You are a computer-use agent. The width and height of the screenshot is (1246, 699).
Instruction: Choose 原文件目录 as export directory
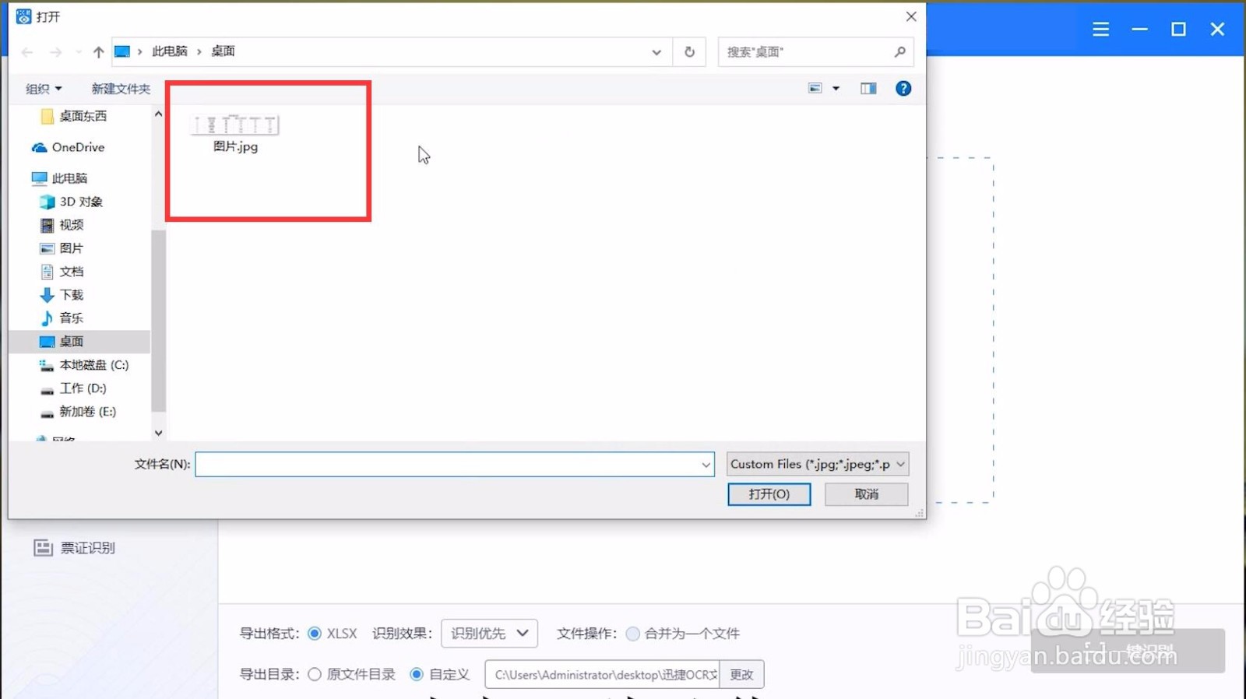click(315, 674)
